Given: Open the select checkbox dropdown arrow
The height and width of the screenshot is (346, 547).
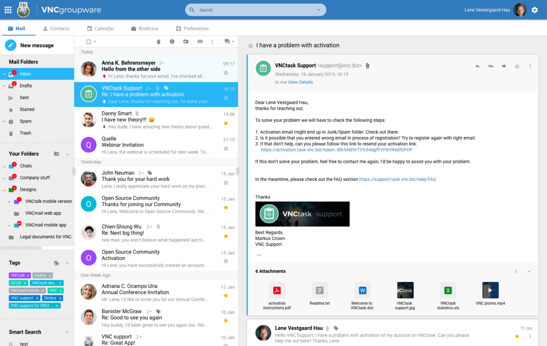Looking at the screenshot, I should click(x=95, y=41).
